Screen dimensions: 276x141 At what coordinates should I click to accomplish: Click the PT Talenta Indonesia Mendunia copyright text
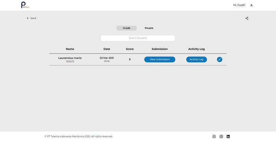79,136
